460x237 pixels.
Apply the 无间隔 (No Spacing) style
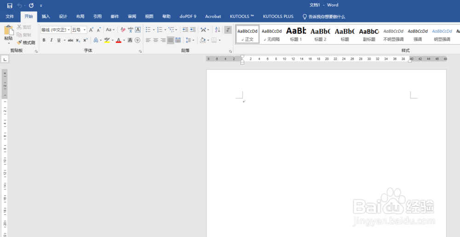(x=272, y=34)
